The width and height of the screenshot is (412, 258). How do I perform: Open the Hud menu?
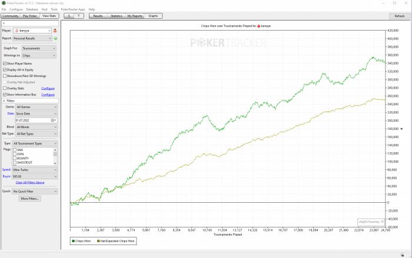pos(44,9)
